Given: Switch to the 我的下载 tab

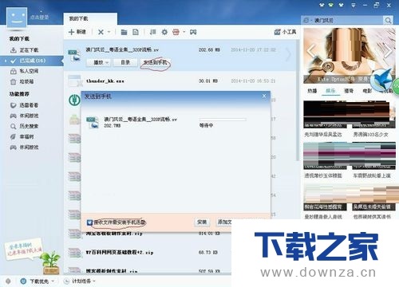Looking at the screenshot, I should click(90, 18).
